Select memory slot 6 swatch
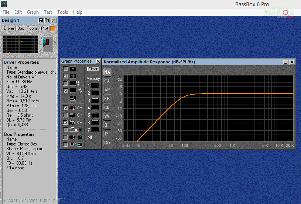Viewport: 301px width, 204px height. pyautogui.click(x=95, y=123)
